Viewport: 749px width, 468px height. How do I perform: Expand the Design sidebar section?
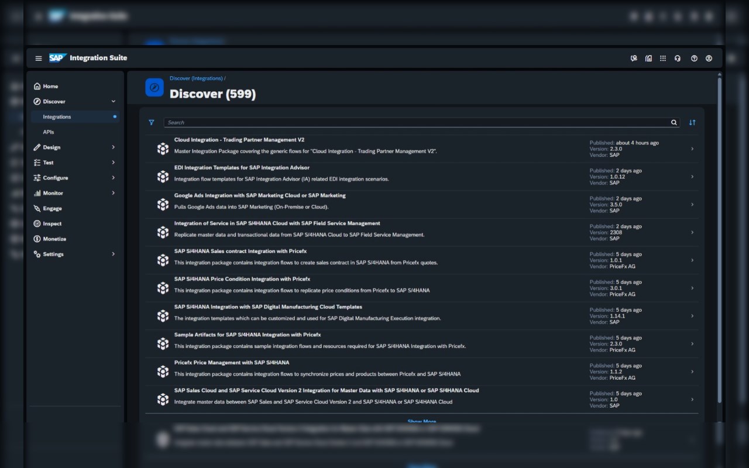[x=114, y=147]
